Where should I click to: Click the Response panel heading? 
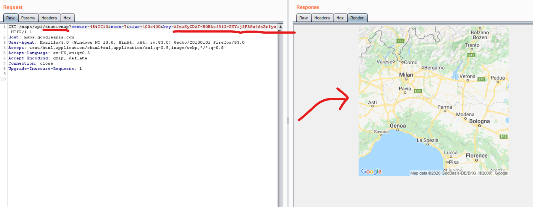point(308,7)
